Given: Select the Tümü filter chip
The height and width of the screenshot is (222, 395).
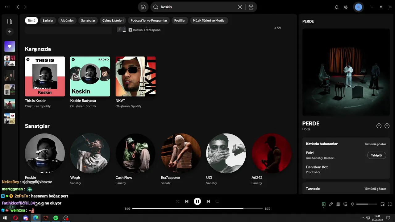Looking at the screenshot, I should pos(31,20).
